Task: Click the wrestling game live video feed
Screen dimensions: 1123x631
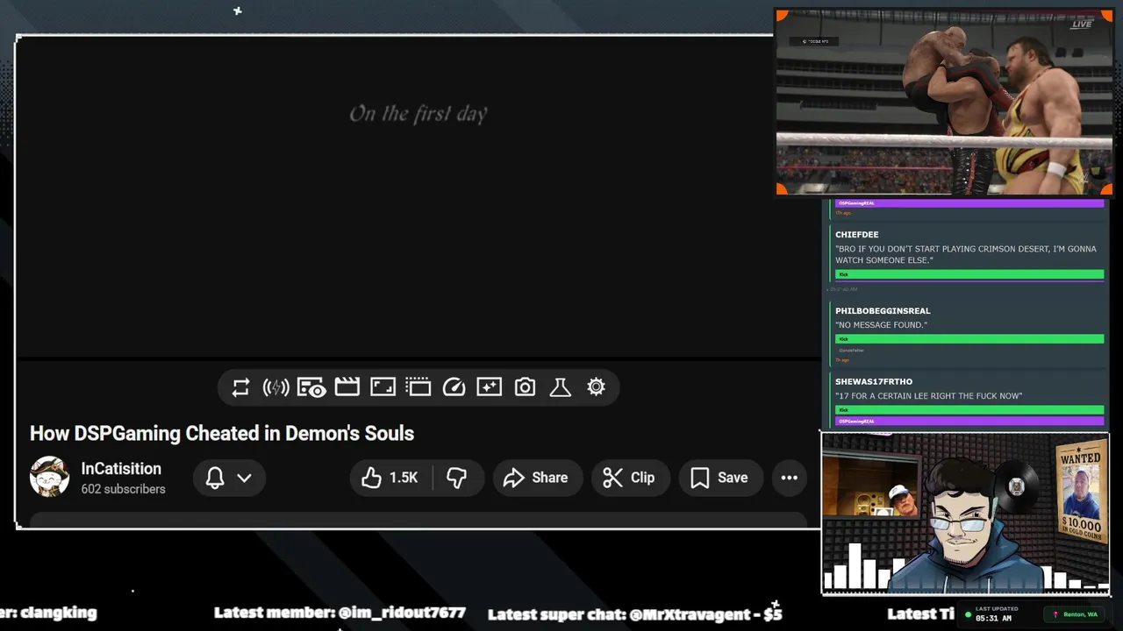Action: [x=944, y=103]
